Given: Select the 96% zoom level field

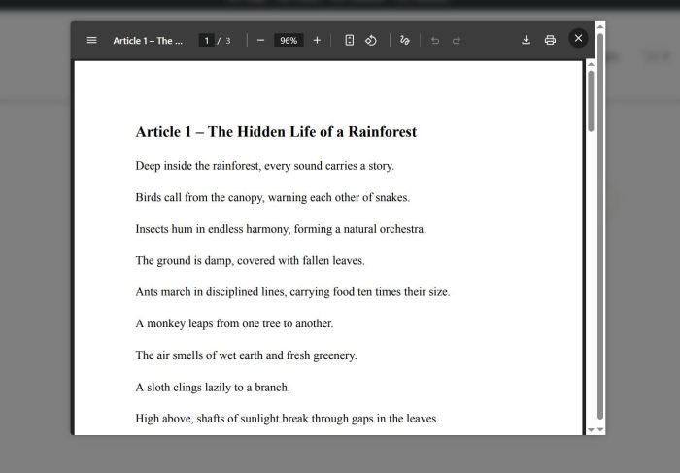Looking at the screenshot, I should tap(289, 40).
